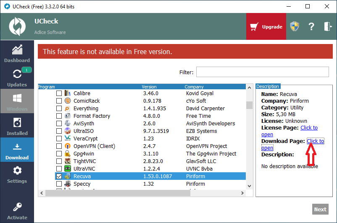
Task: Click the UltraVNC eye icon
Action: (68, 169)
